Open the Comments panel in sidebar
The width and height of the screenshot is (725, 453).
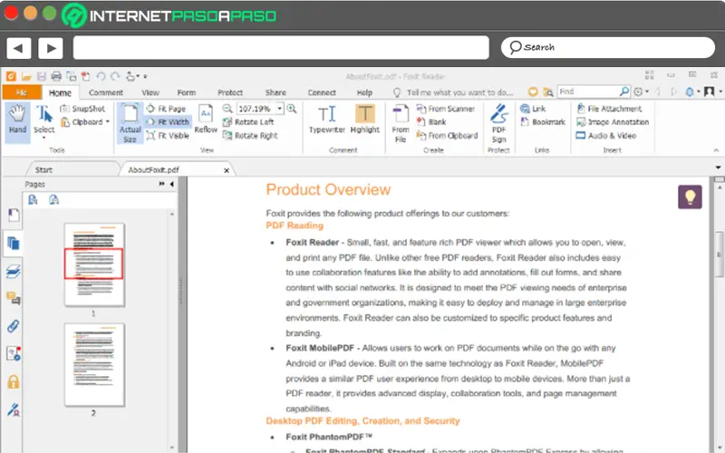point(14,298)
